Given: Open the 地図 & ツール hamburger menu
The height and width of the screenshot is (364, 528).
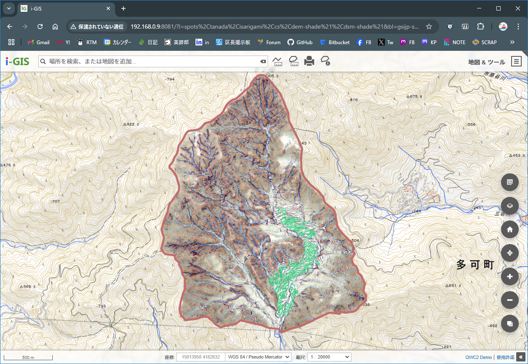Looking at the screenshot, I should coord(517,61).
